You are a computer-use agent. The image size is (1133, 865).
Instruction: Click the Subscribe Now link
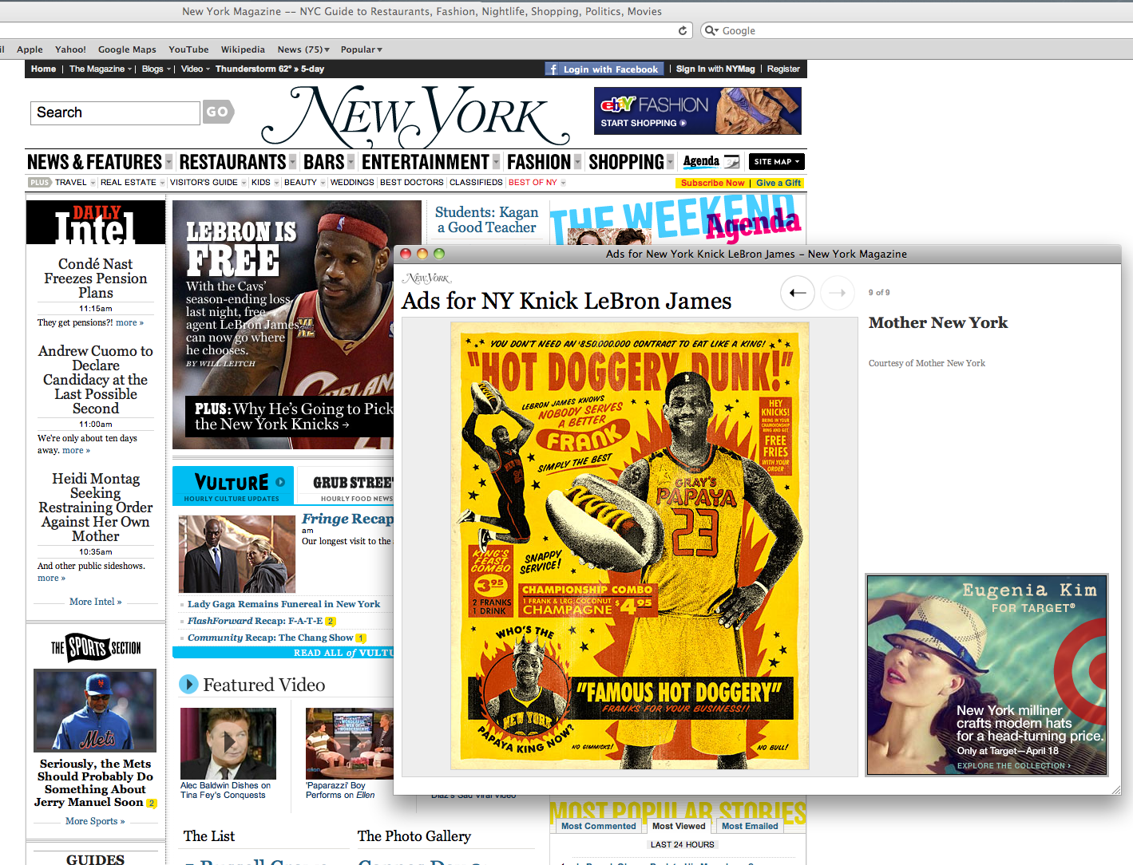712,183
